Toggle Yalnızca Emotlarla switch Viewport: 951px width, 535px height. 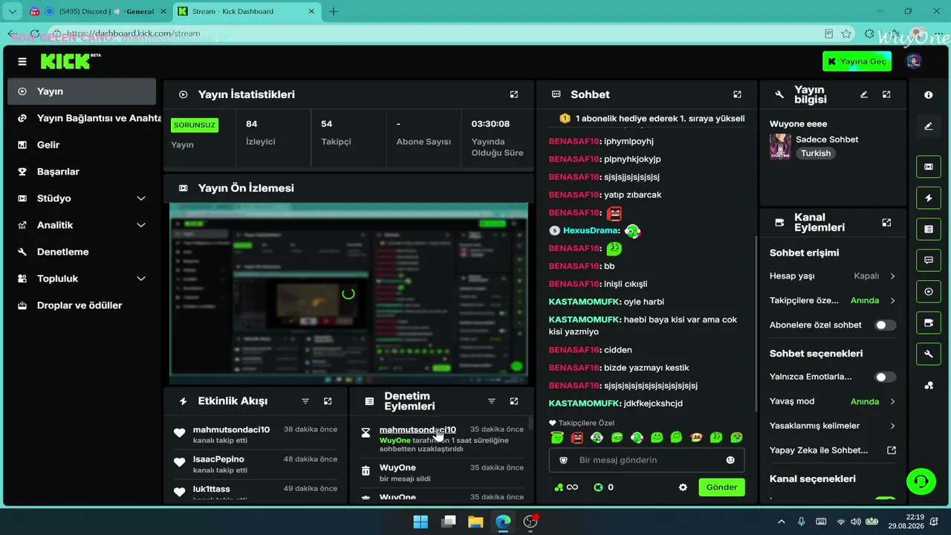pos(885,377)
